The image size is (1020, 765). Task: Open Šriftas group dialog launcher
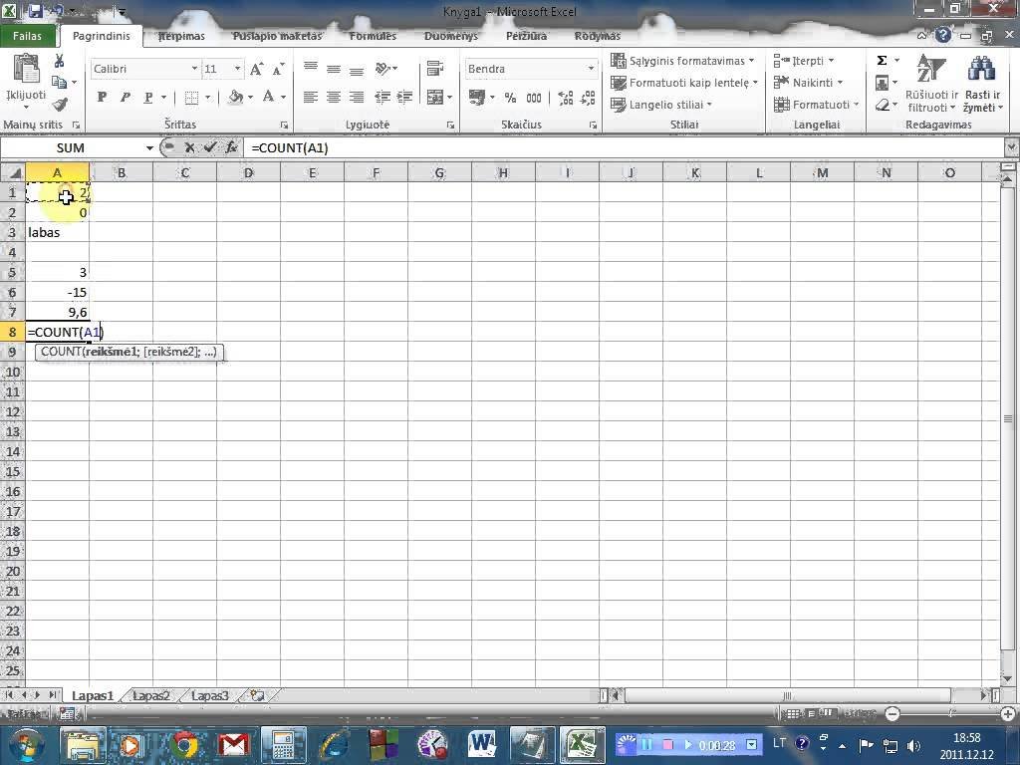point(284,125)
